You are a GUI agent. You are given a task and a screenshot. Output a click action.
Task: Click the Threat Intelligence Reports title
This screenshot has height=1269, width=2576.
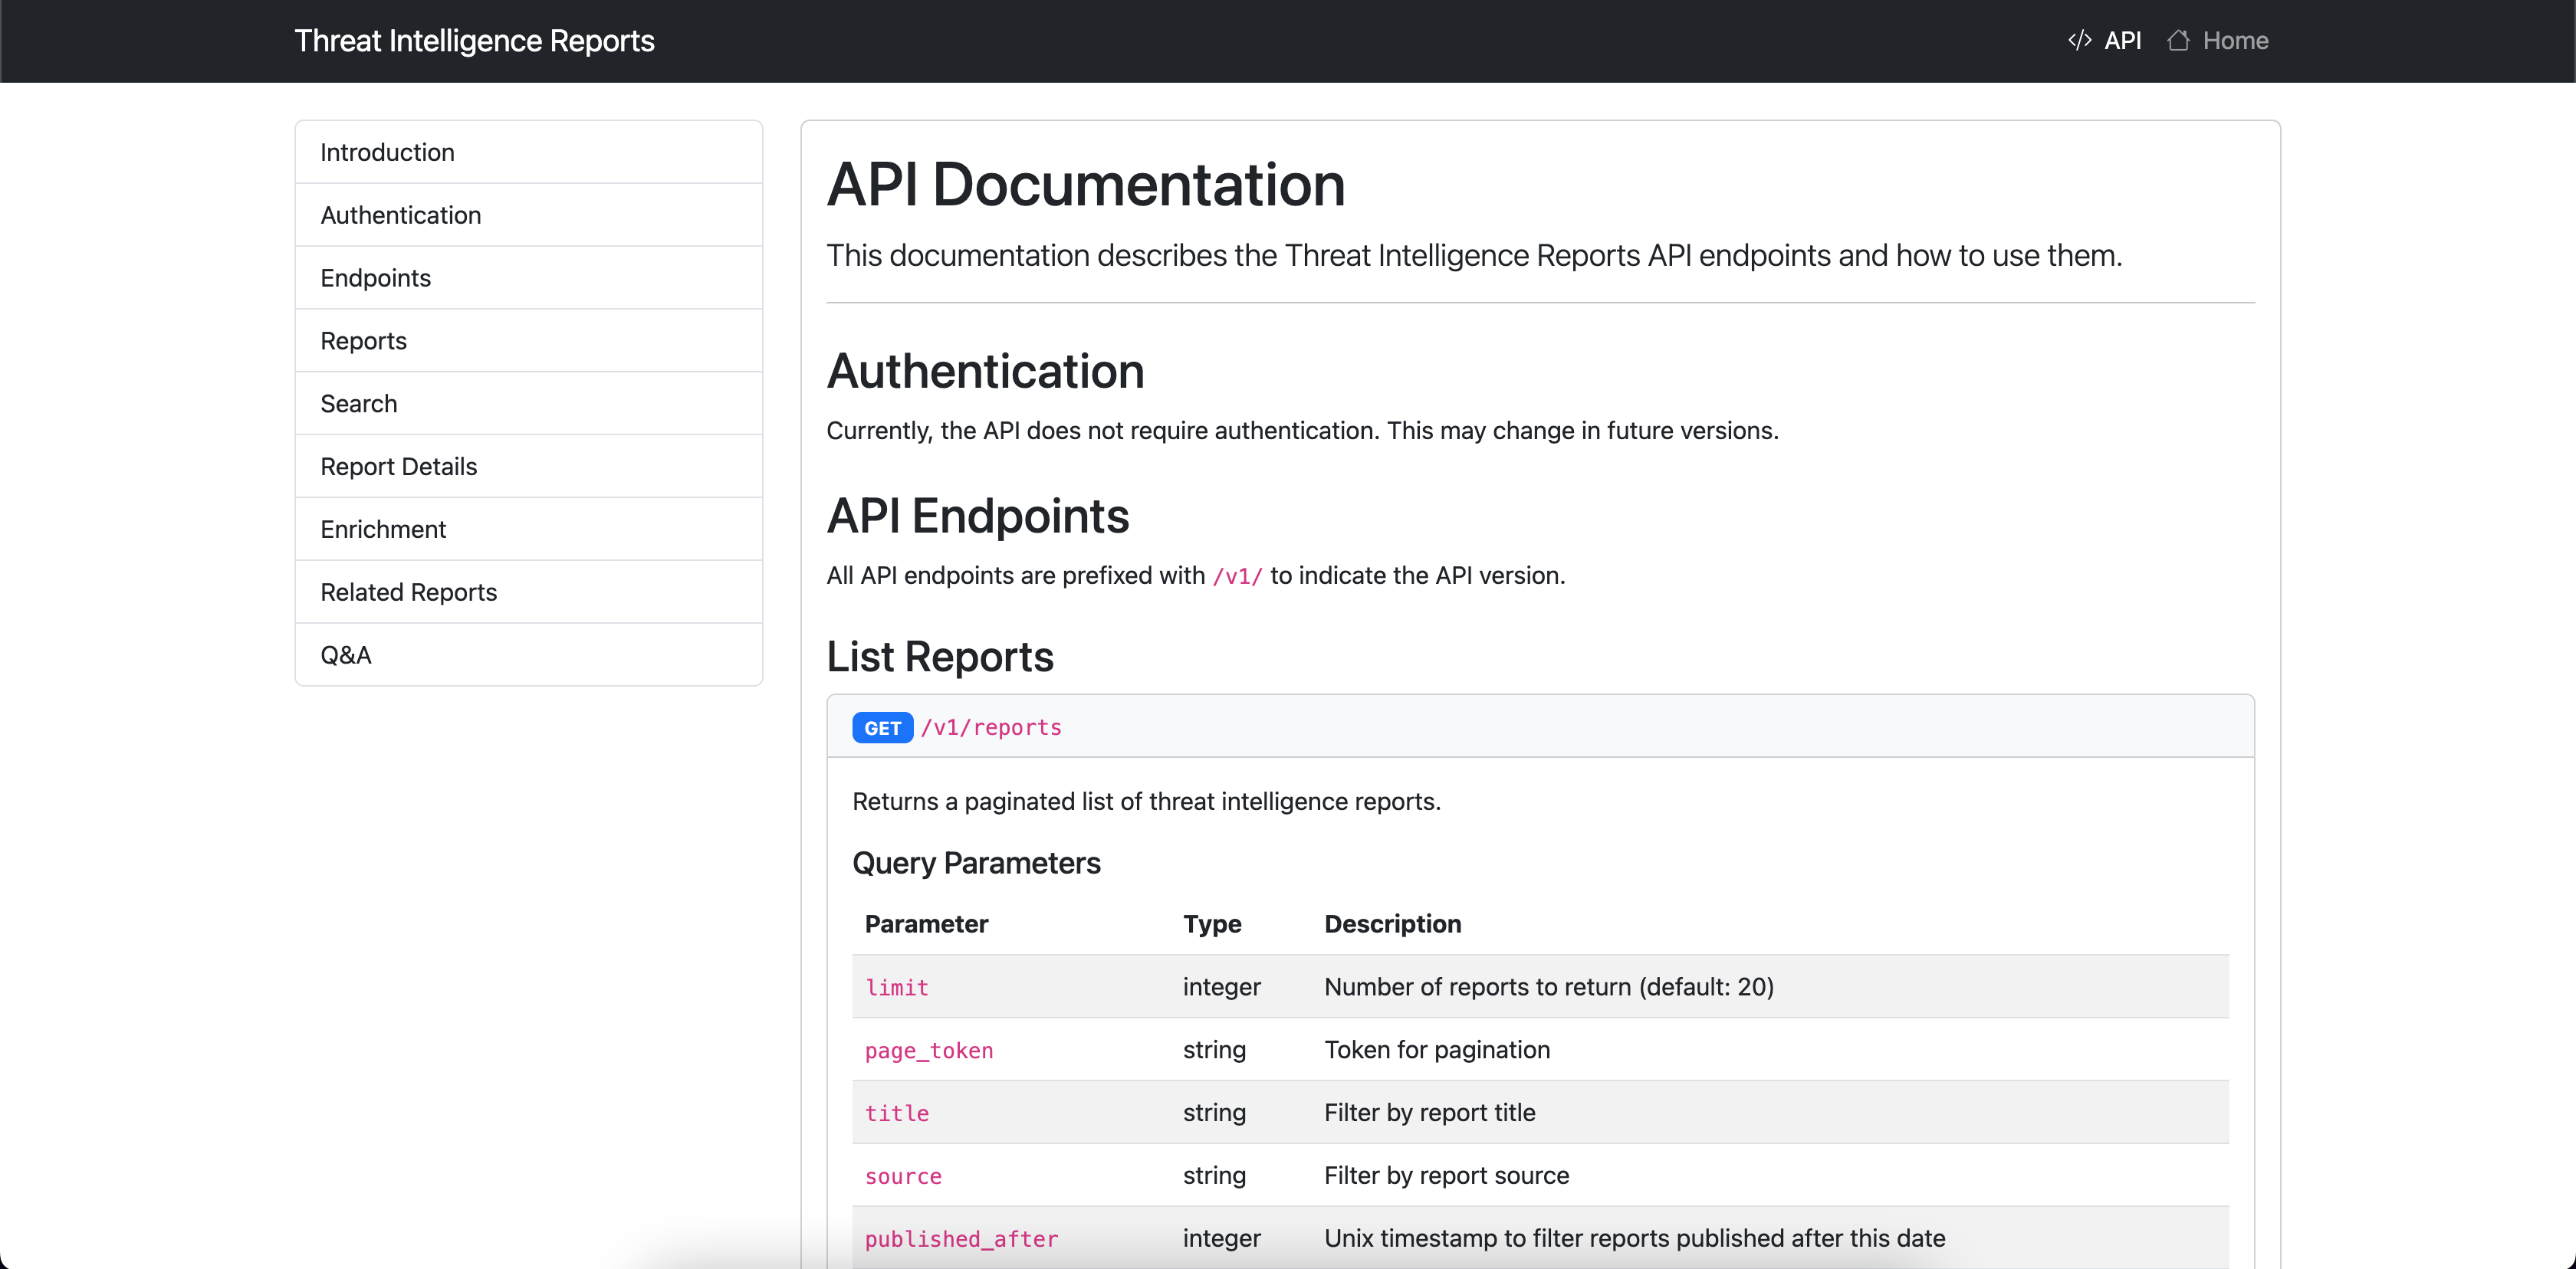click(x=474, y=40)
